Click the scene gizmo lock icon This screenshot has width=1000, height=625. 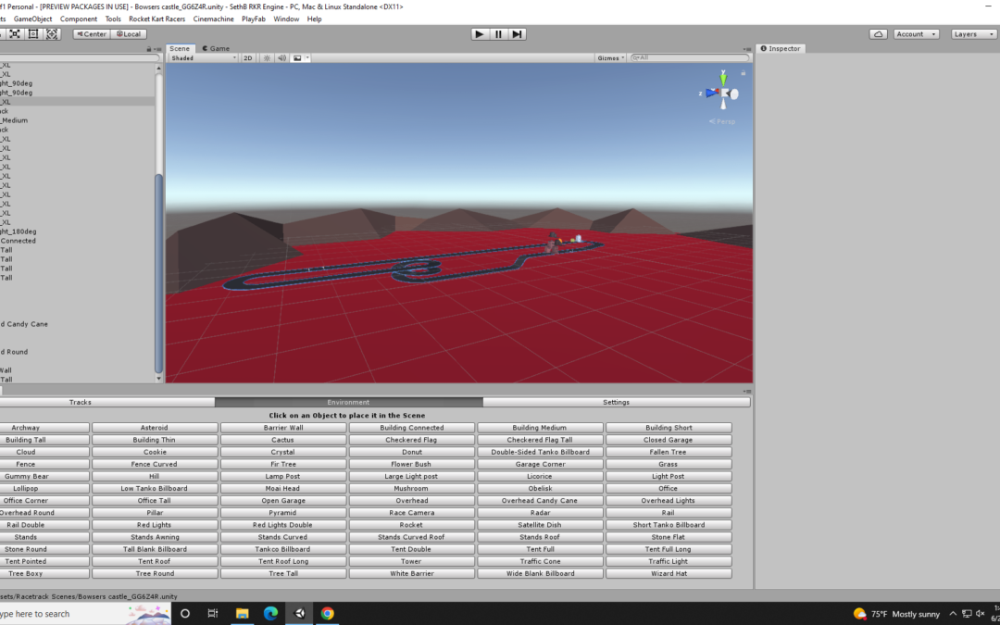pyautogui.click(x=743, y=73)
